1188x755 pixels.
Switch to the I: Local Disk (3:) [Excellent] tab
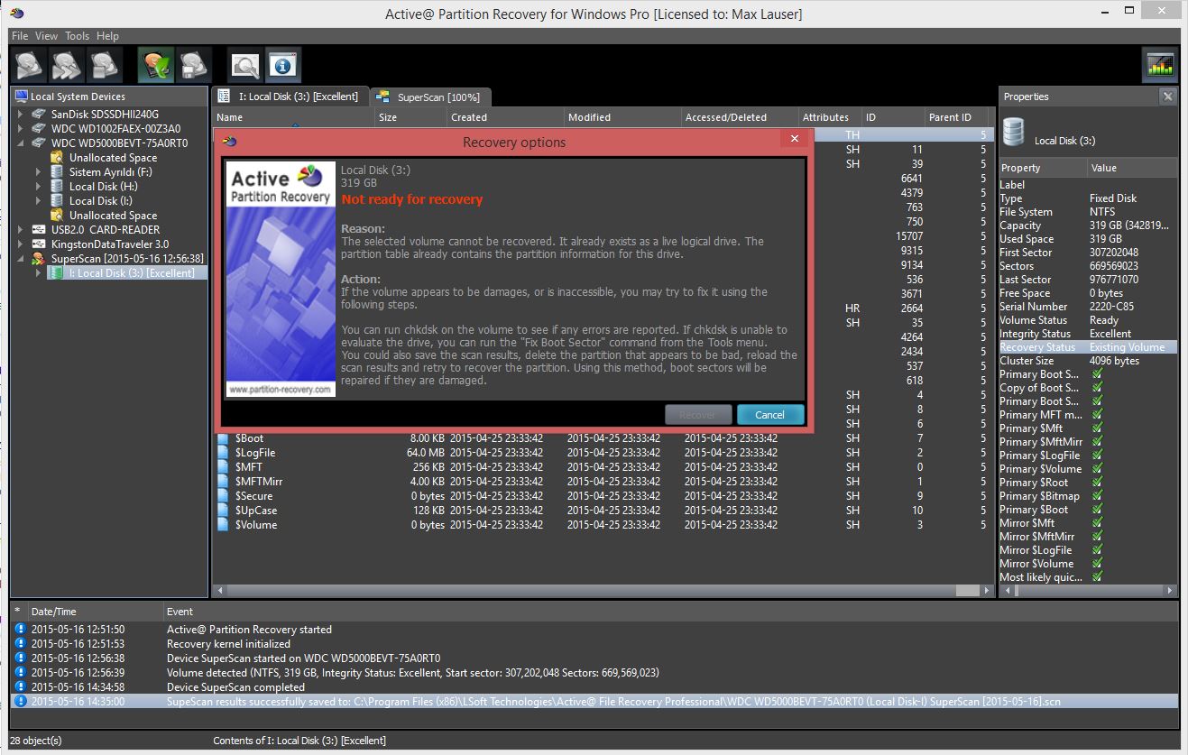[x=290, y=97]
